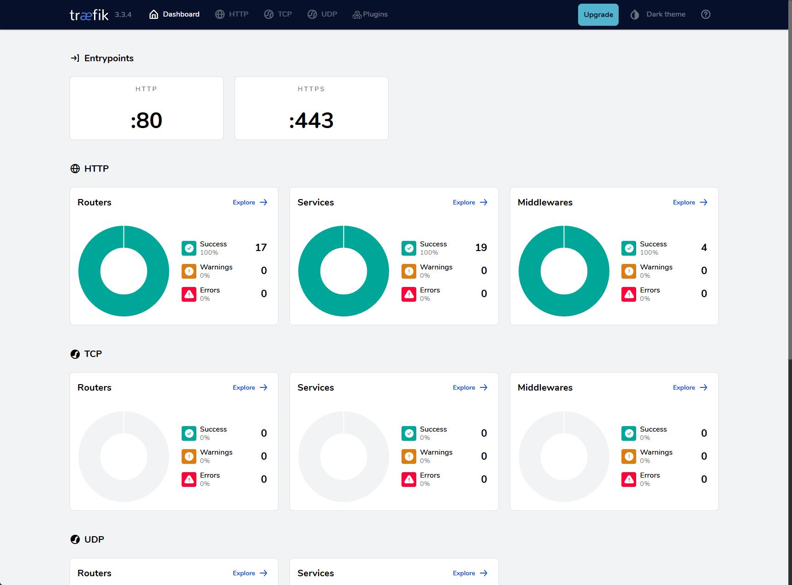This screenshot has width=792, height=585.
Task: Click the UDP section heading icon
Action: pos(75,539)
